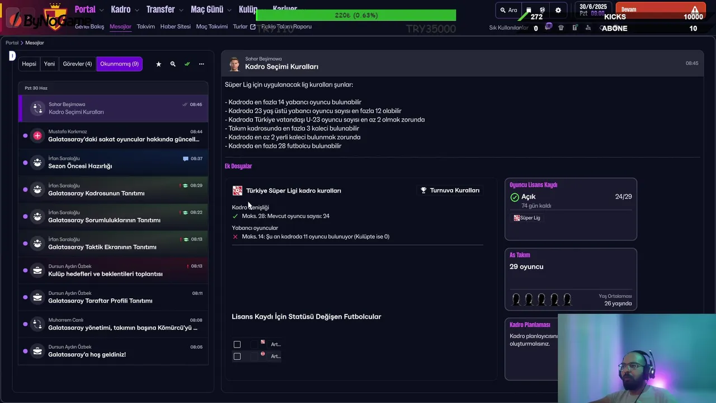The image size is (716, 403).
Task: Open the Turnuva Kuralları button
Action: pyautogui.click(x=450, y=190)
